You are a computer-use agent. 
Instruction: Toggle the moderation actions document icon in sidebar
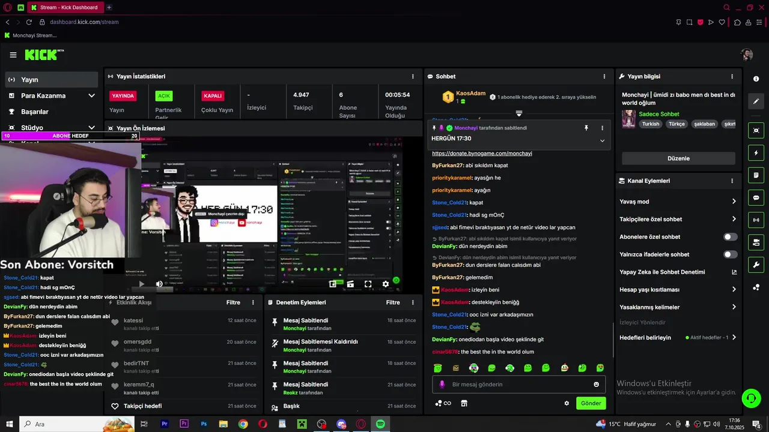tap(756, 175)
